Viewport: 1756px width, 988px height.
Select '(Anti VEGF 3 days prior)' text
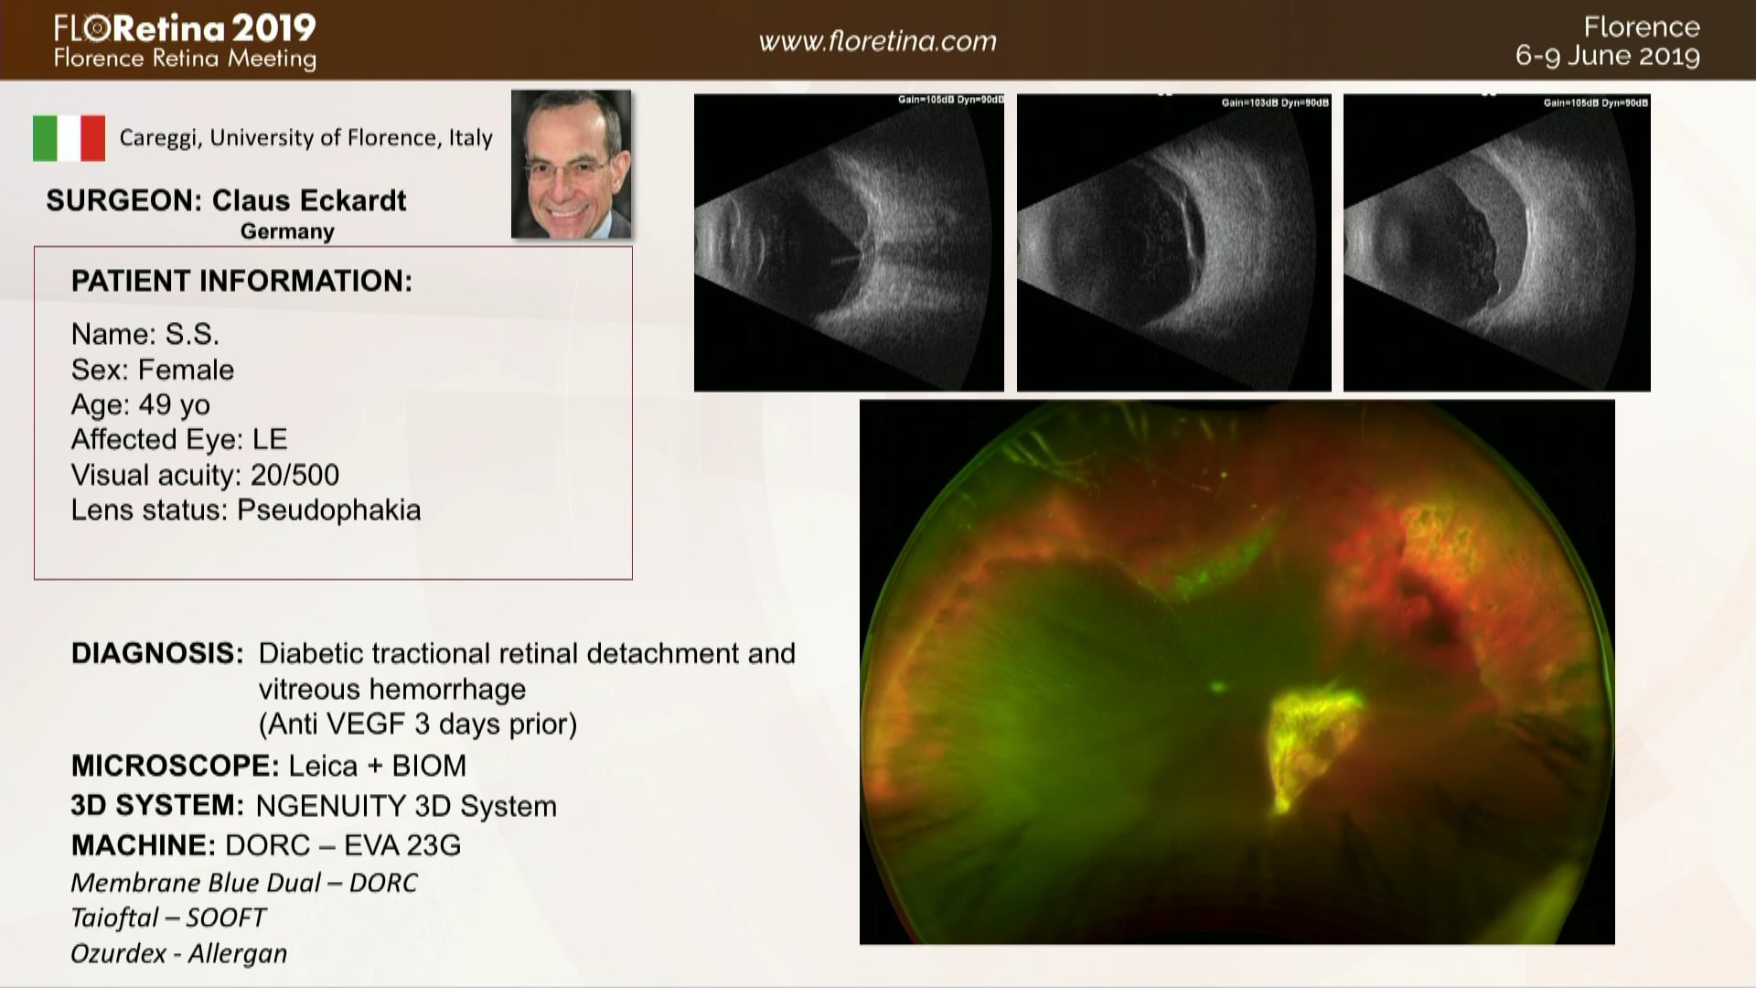pyautogui.click(x=418, y=724)
